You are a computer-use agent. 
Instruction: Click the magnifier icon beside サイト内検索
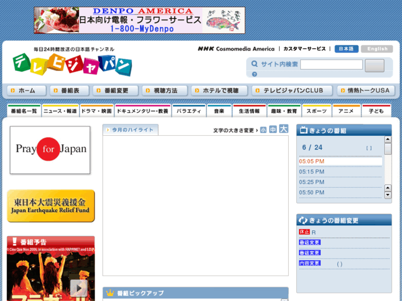pyautogui.click(x=254, y=64)
